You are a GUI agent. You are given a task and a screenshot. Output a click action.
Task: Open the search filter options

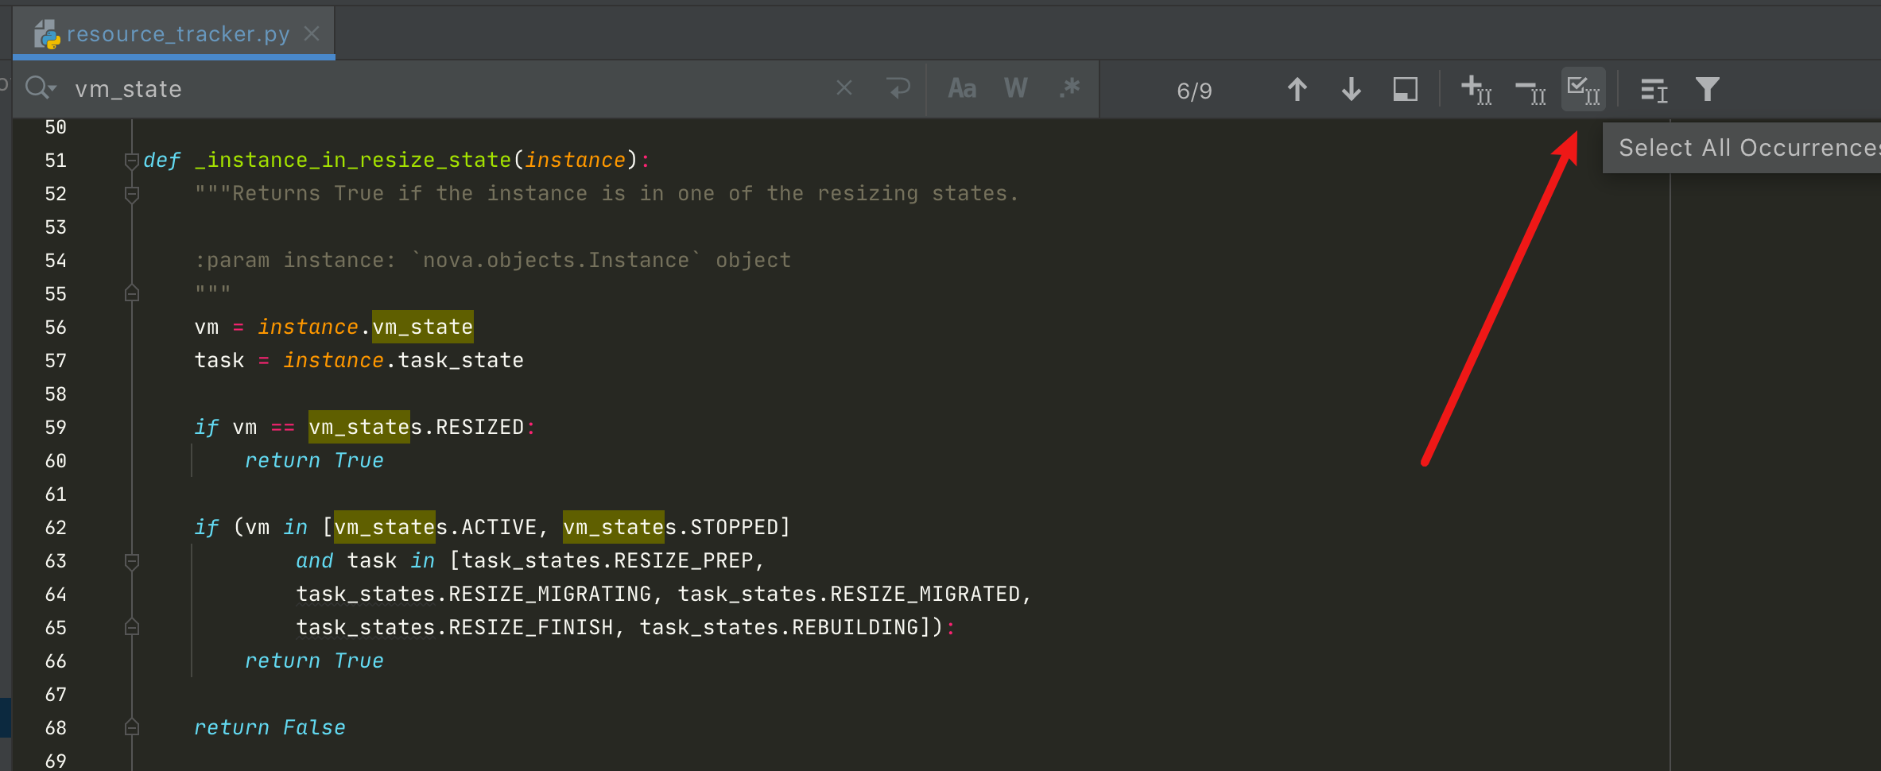(1707, 89)
